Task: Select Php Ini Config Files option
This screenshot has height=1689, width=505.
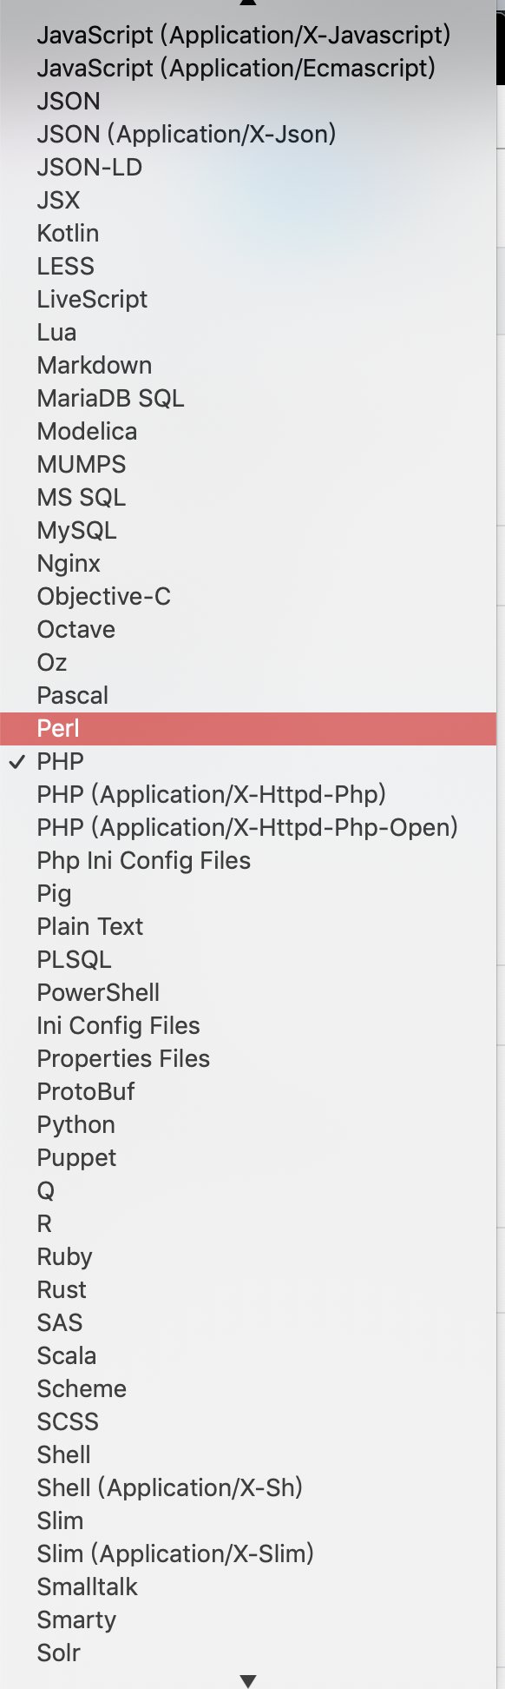Action: [248, 861]
